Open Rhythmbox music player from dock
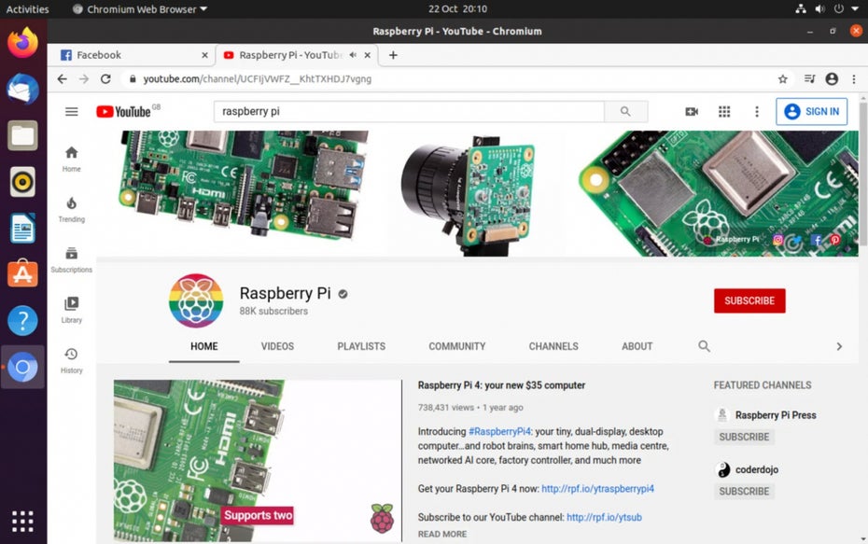868x544 pixels. [22, 182]
